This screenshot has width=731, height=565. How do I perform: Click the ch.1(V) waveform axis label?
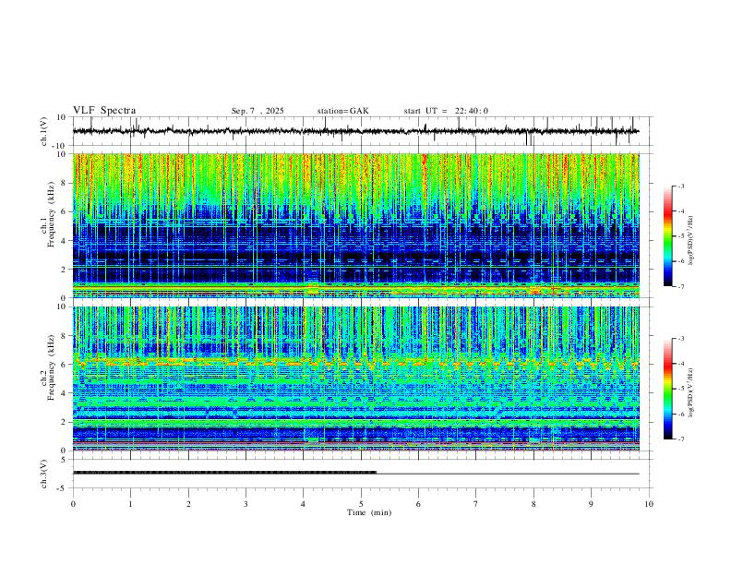tap(44, 131)
